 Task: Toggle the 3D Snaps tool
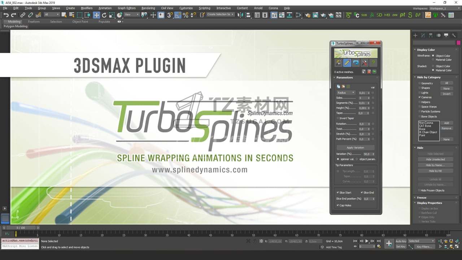pyautogui.click(x=170, y=15)
